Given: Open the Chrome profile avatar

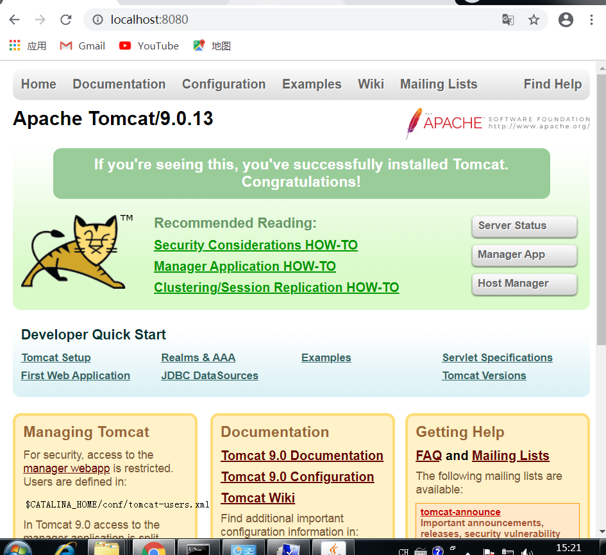Looking at the screenshot, I should (566, 20).
